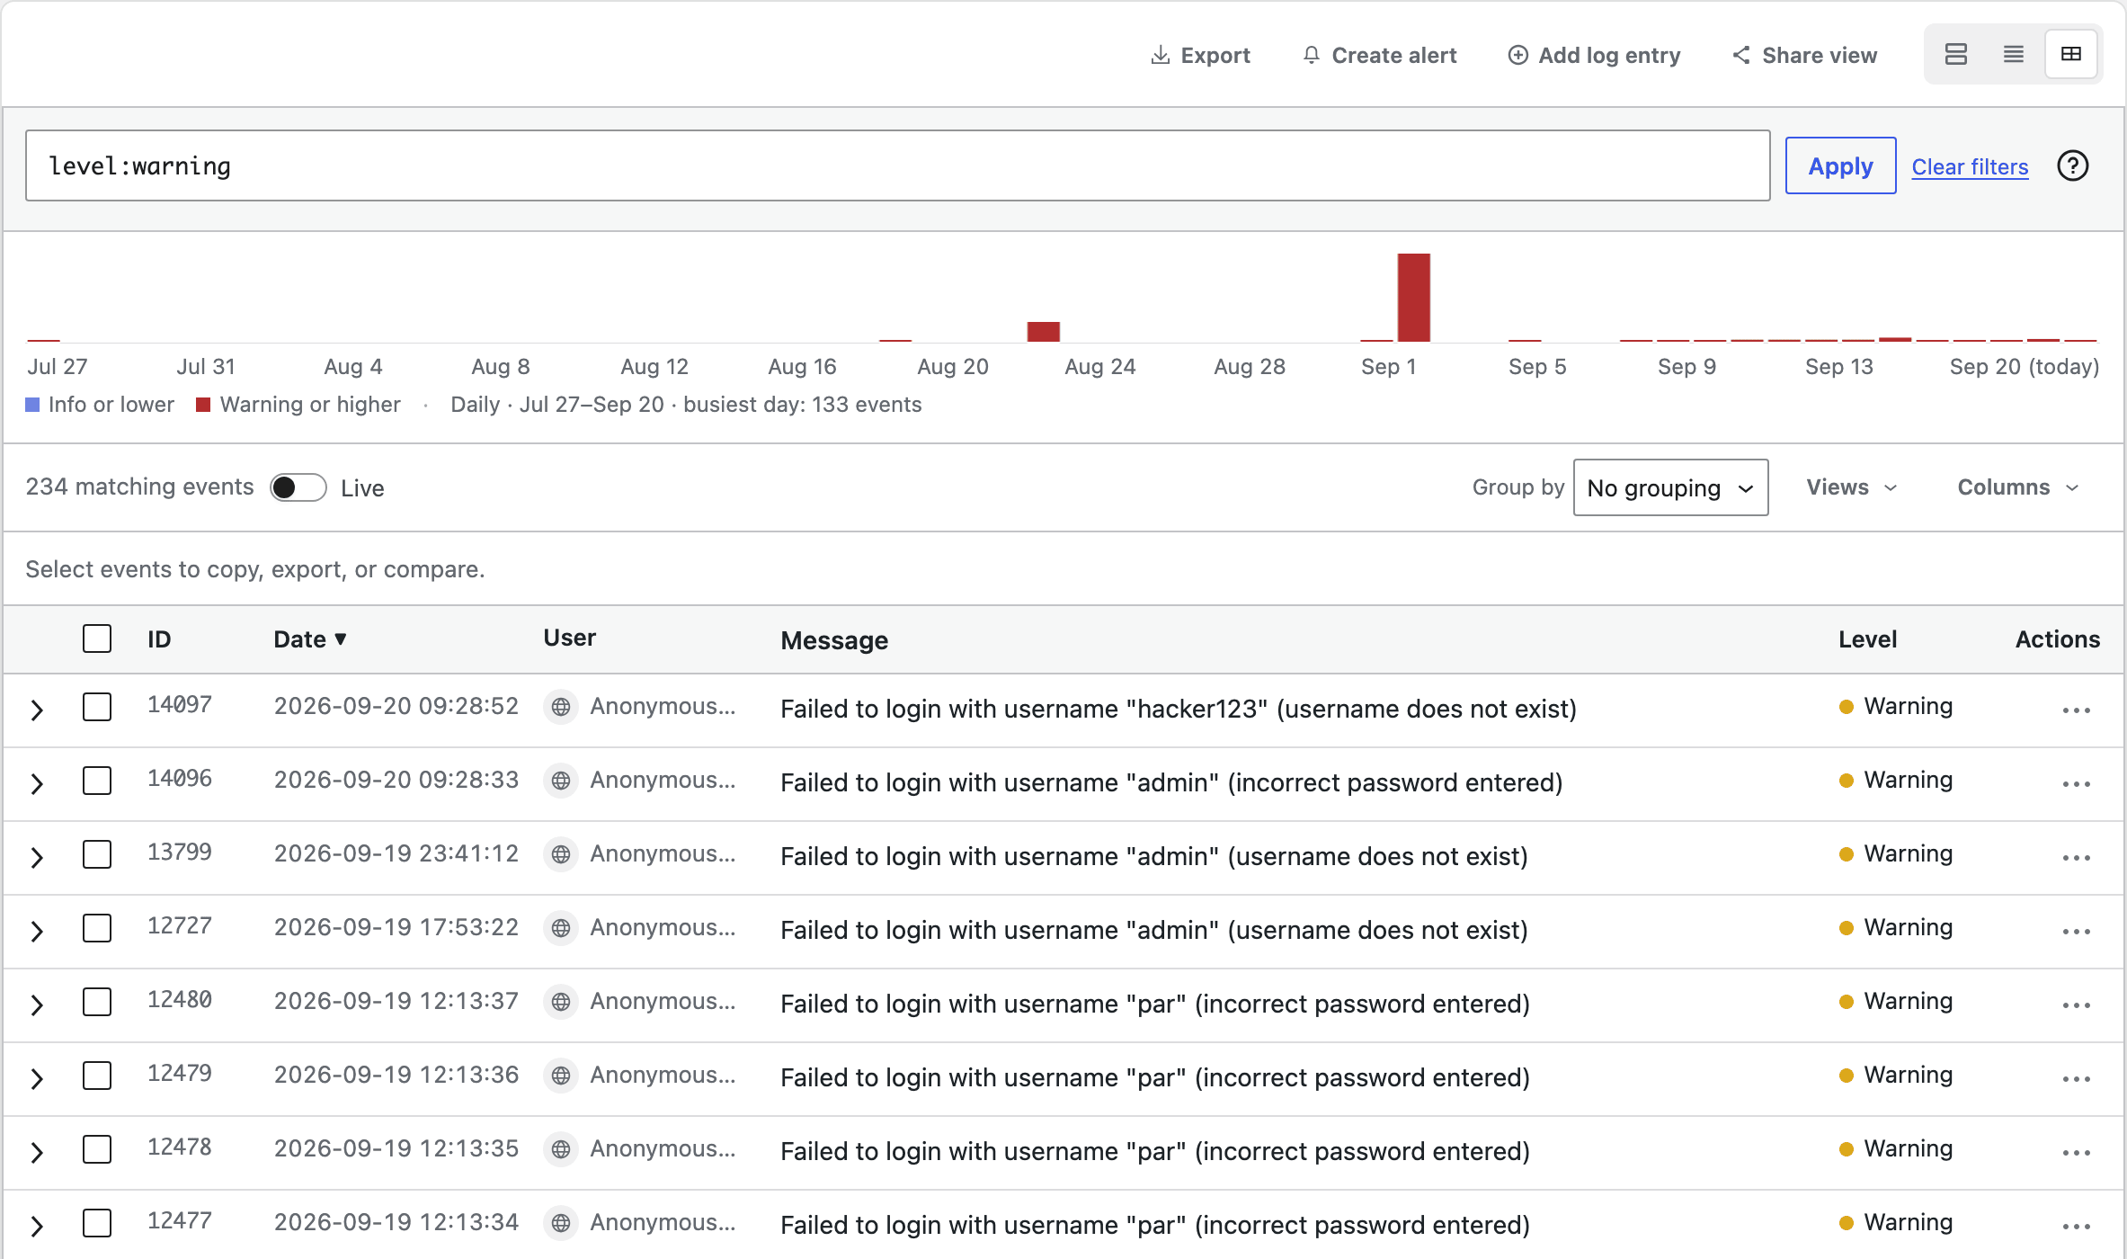The width and height of the screenshot is (2127, 1259).
Task: Select the checkbox for event 13799
Action: point(97,854)
